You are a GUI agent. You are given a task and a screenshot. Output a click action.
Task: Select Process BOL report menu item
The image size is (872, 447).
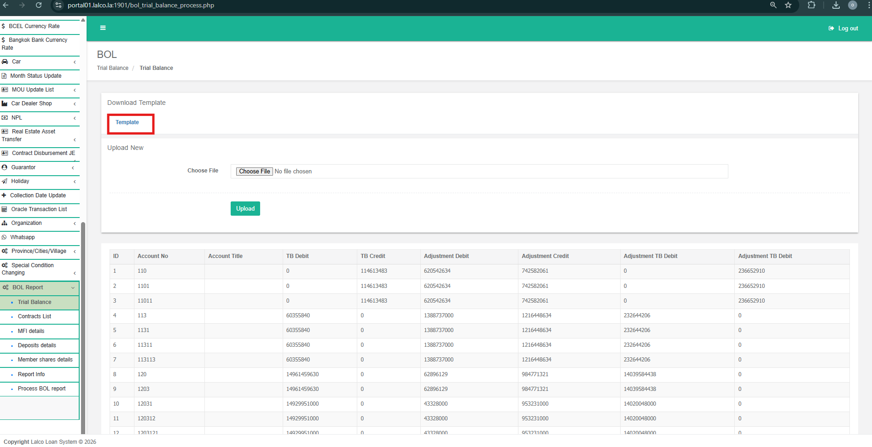41,389
